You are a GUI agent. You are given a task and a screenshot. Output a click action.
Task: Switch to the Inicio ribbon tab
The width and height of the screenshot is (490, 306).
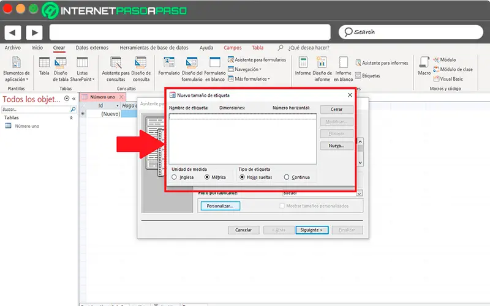(x=37, y=48)
